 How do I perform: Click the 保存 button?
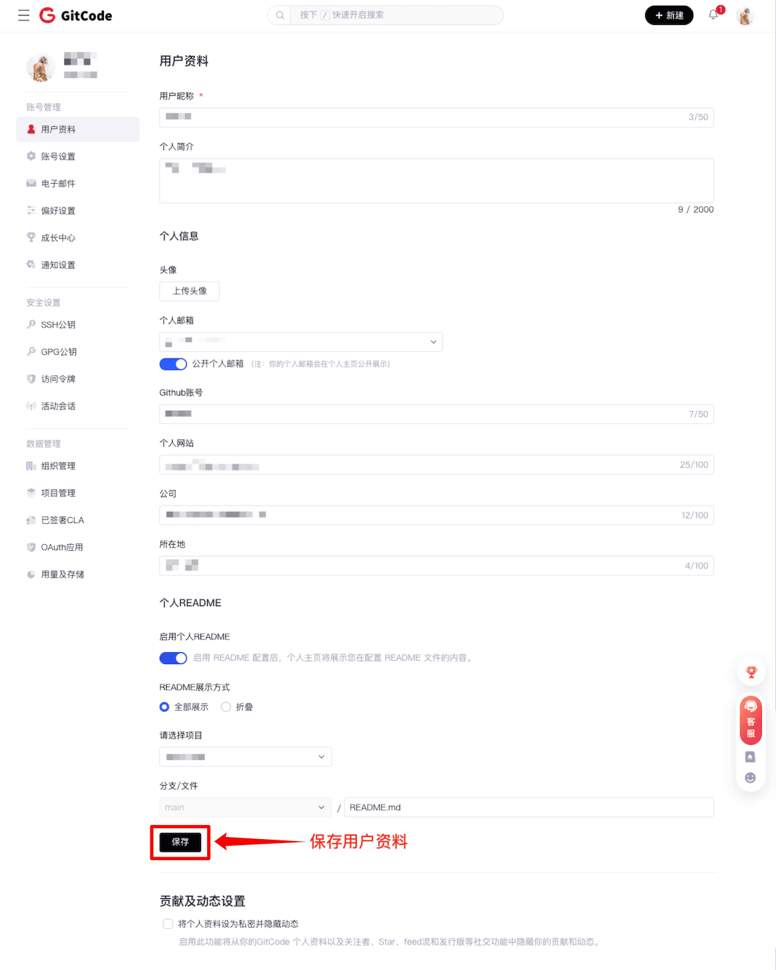pyautogui.click(x=180, y=842)
